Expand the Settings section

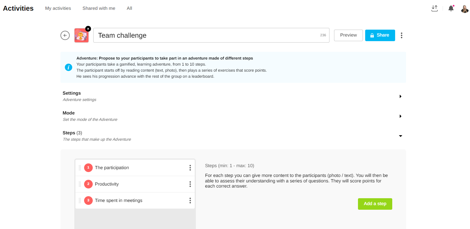click(400, 96)
